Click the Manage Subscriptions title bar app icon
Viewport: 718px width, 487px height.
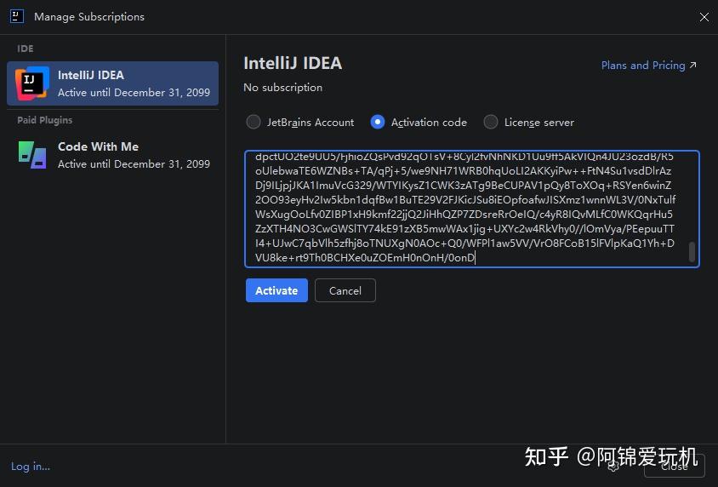point(16,16)
